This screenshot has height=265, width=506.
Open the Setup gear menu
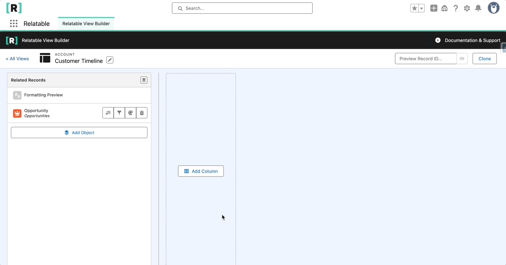(467, 8)
